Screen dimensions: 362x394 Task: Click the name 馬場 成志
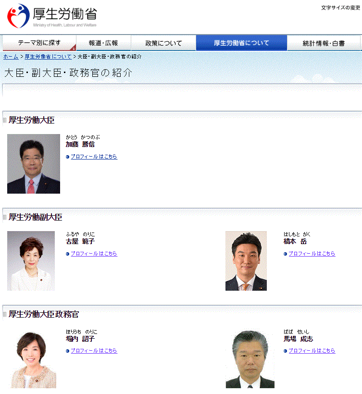[x=298, y=339]
